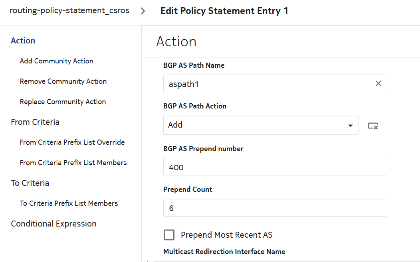Enable Prepend Most Recent AS checkbox

tap(169, 235)
